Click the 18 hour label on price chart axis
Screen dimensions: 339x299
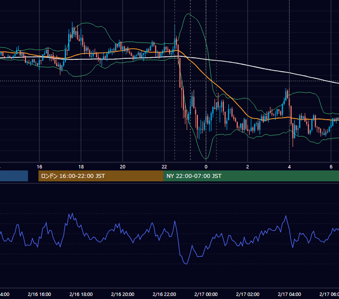pos(81,167)
